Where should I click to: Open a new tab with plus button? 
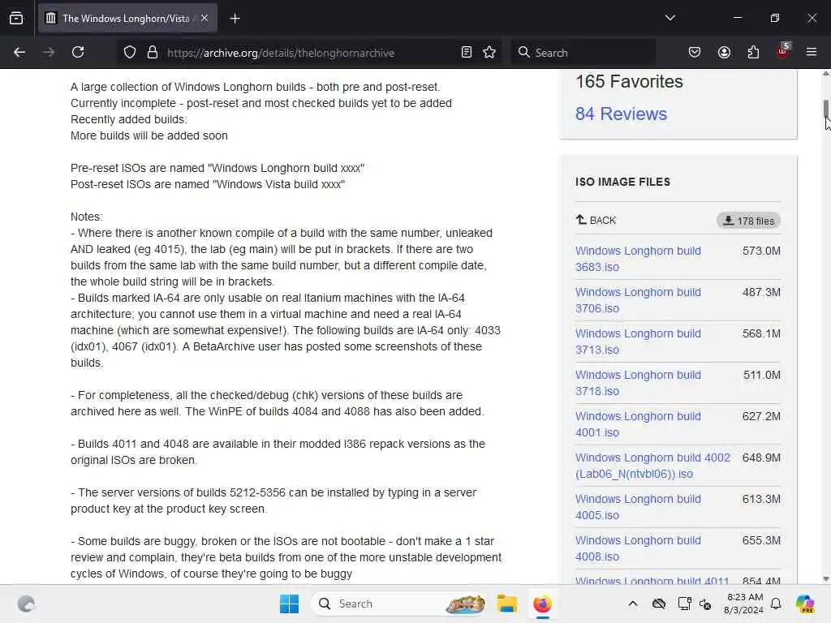point(235,19)
